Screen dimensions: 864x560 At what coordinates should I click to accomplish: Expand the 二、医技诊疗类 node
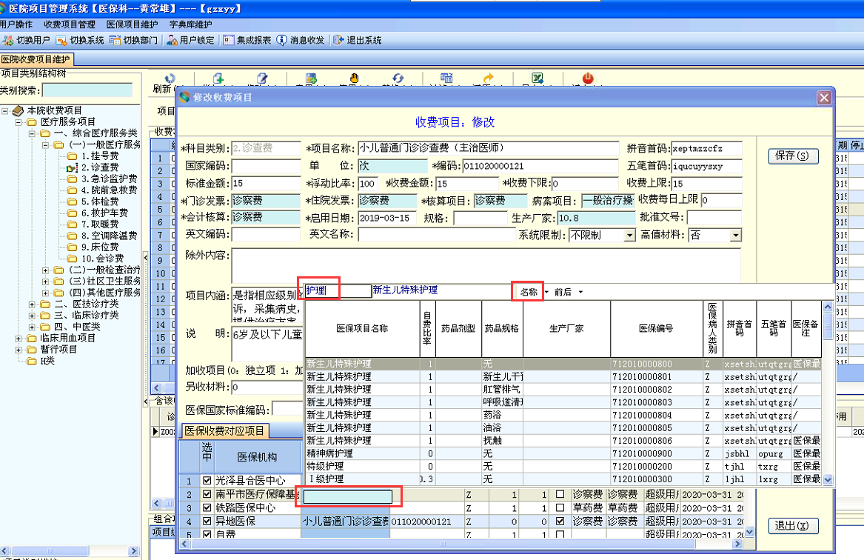coord(32,304)
